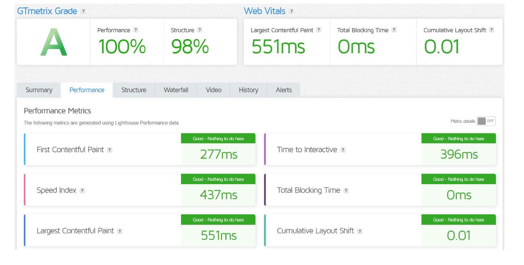Toggle the Metric details switch

(x=486, y=121)
